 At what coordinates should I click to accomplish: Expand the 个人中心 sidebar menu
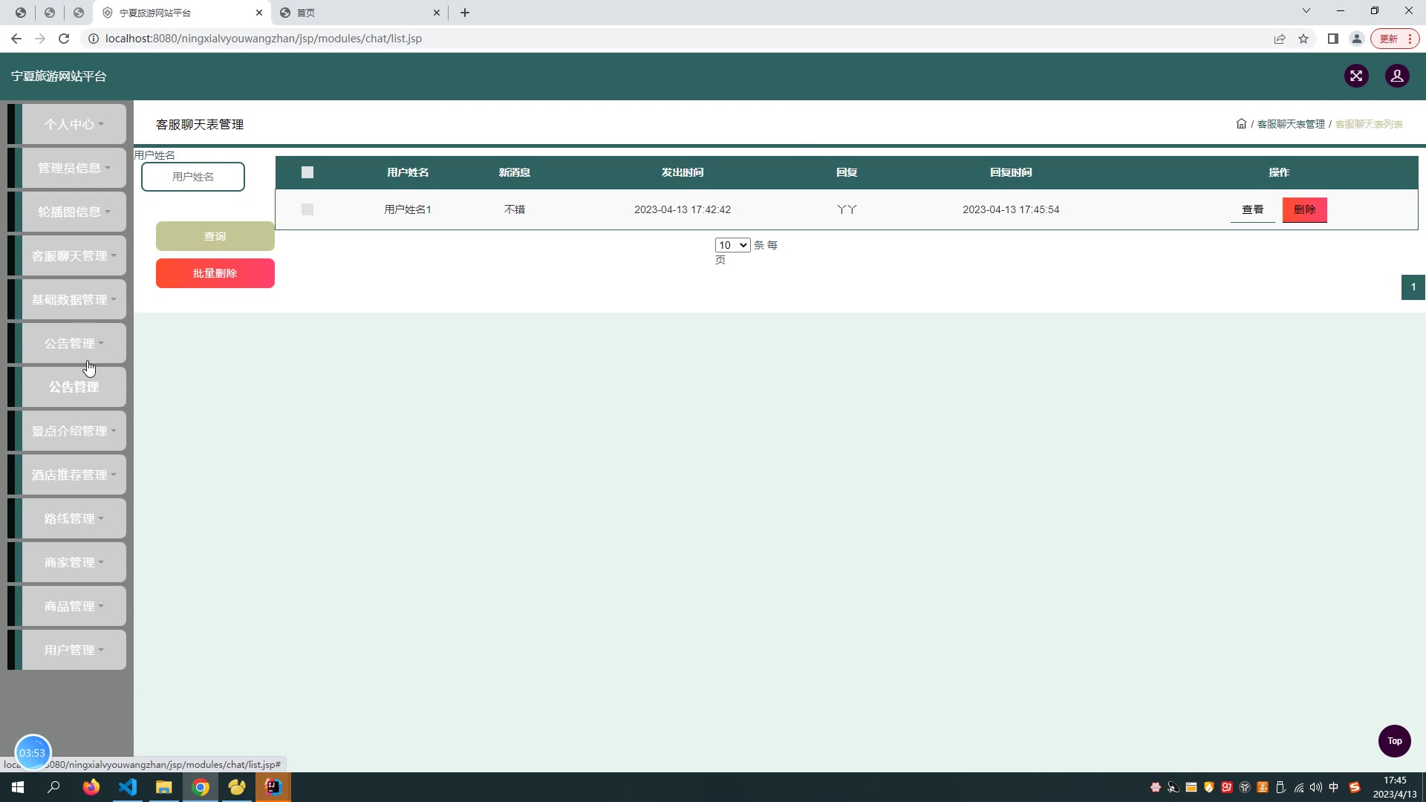click(x=74, y=124)
